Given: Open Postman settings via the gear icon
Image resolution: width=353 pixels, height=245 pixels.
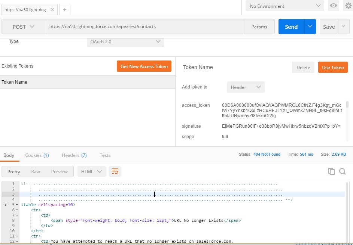Looking at the screenshot, I should (348, 6).
